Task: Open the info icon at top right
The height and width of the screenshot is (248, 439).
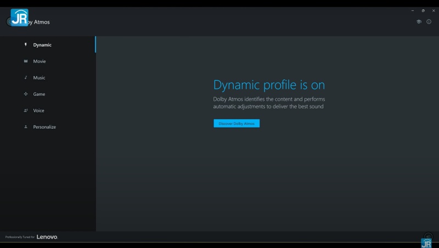Action: (429, 22)
